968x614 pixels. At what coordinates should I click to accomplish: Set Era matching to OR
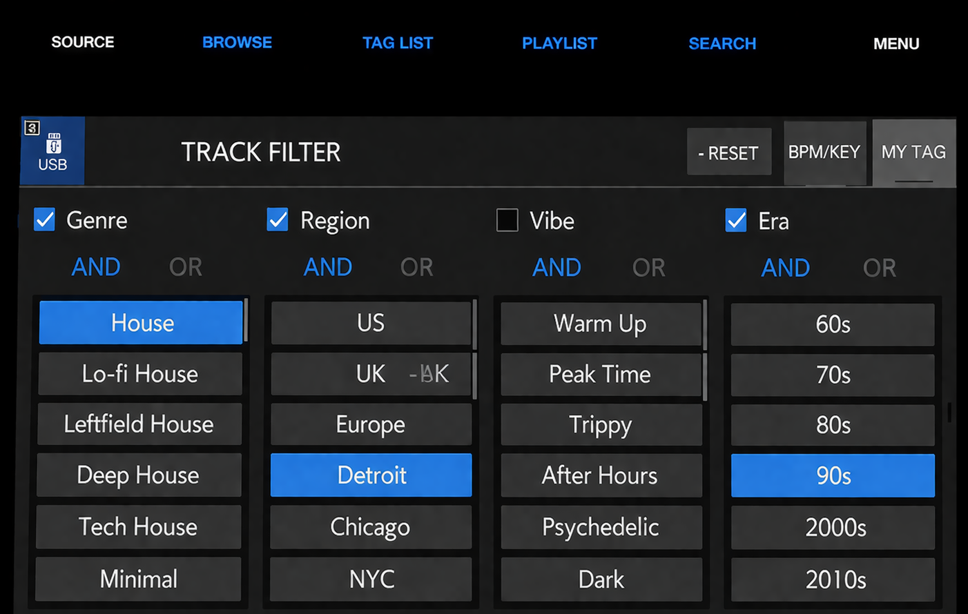pos(879,268)
